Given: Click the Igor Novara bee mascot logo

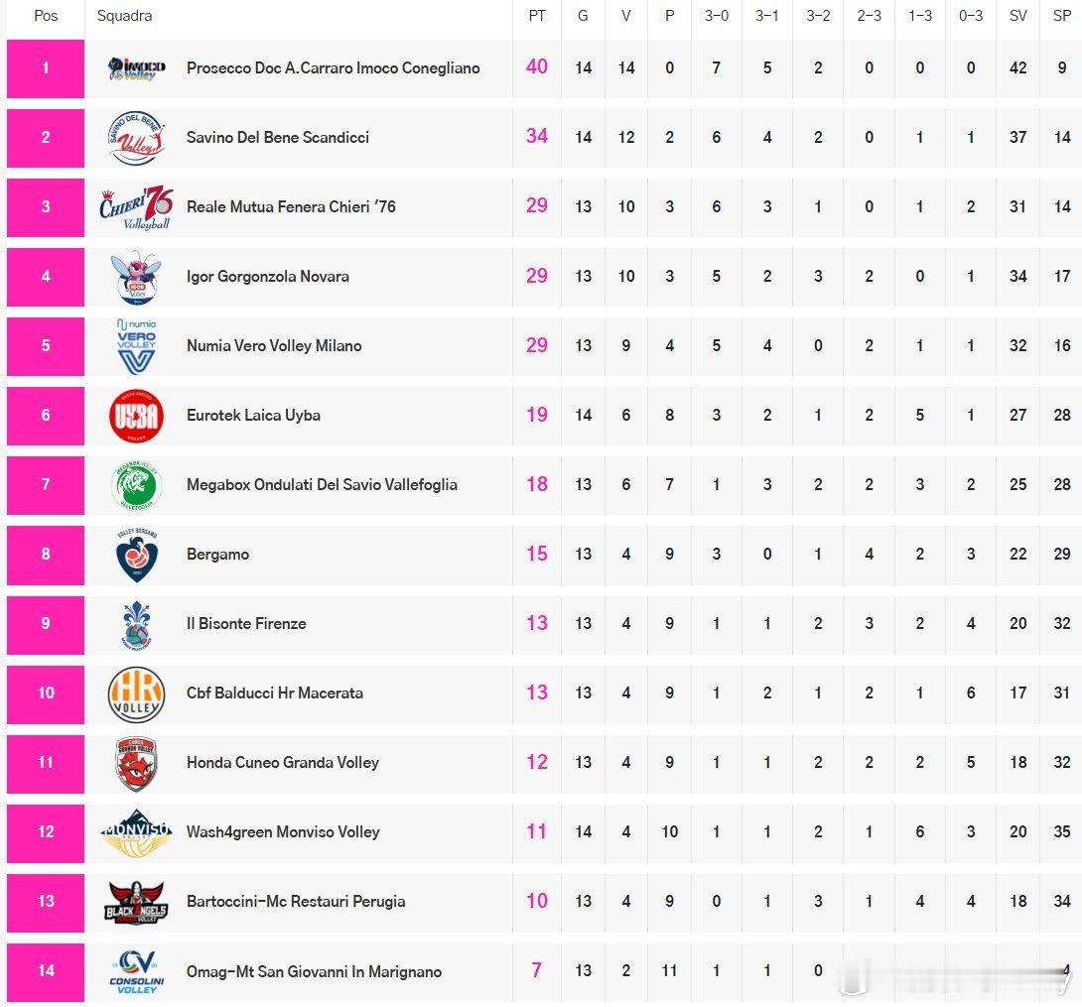Looking at the screenshot, I should coord(137,277).
